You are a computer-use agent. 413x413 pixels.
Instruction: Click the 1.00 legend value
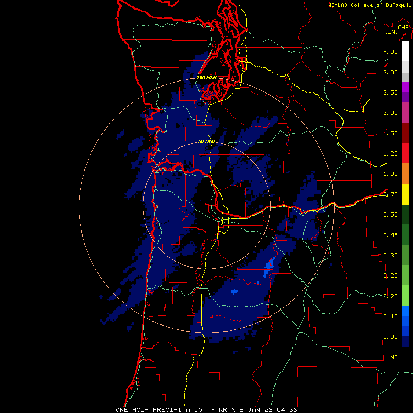point(391,174)
